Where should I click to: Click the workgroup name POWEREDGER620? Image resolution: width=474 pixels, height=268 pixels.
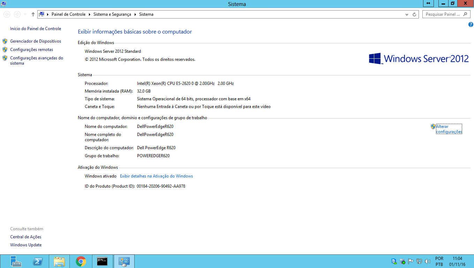tap(153, 156)
